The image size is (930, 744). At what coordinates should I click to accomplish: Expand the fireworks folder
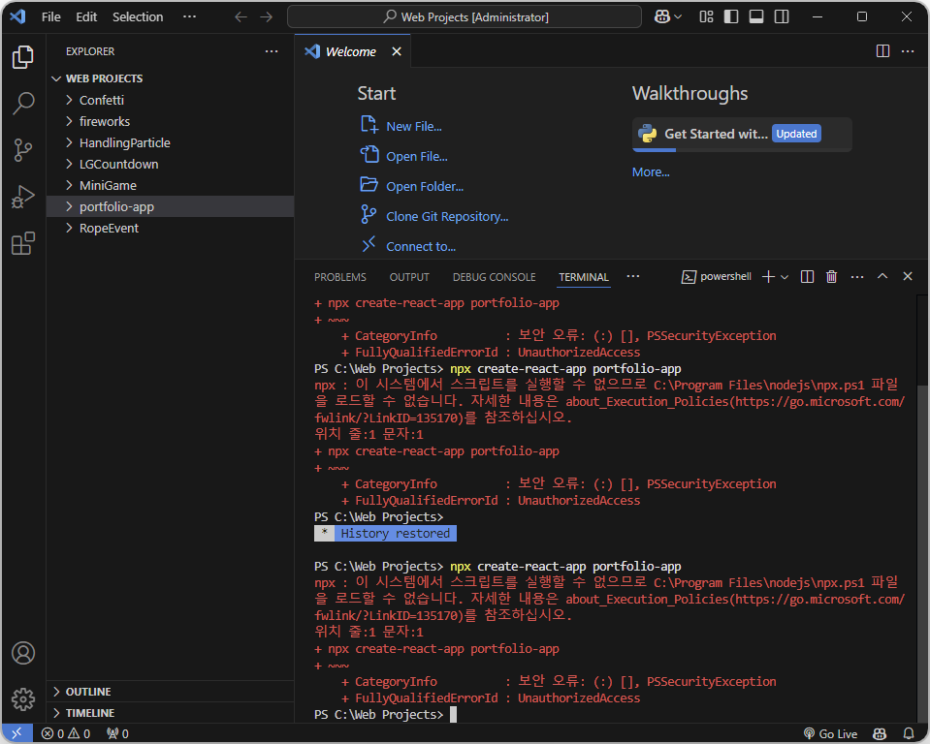[x=170, y=121]
